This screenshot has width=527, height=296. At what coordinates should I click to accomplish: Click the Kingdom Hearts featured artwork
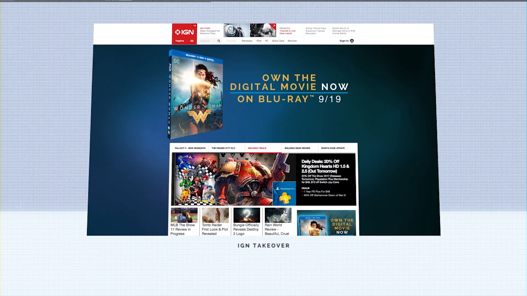[195, 179]
